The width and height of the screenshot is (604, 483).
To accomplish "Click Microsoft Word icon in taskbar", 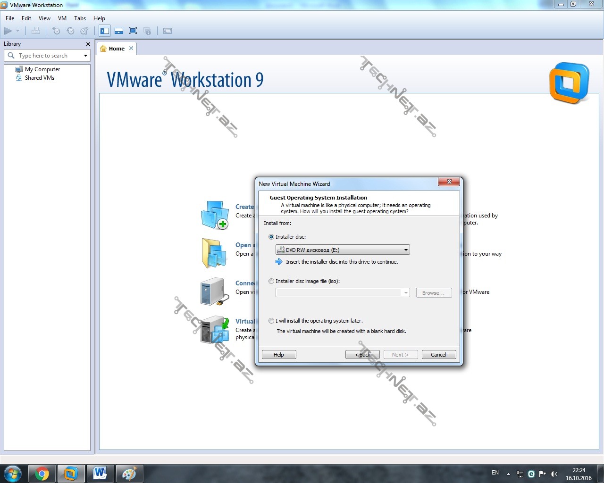I will [100, 474].
